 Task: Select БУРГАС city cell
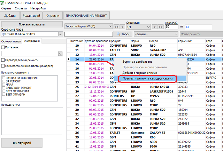(213, 78)
